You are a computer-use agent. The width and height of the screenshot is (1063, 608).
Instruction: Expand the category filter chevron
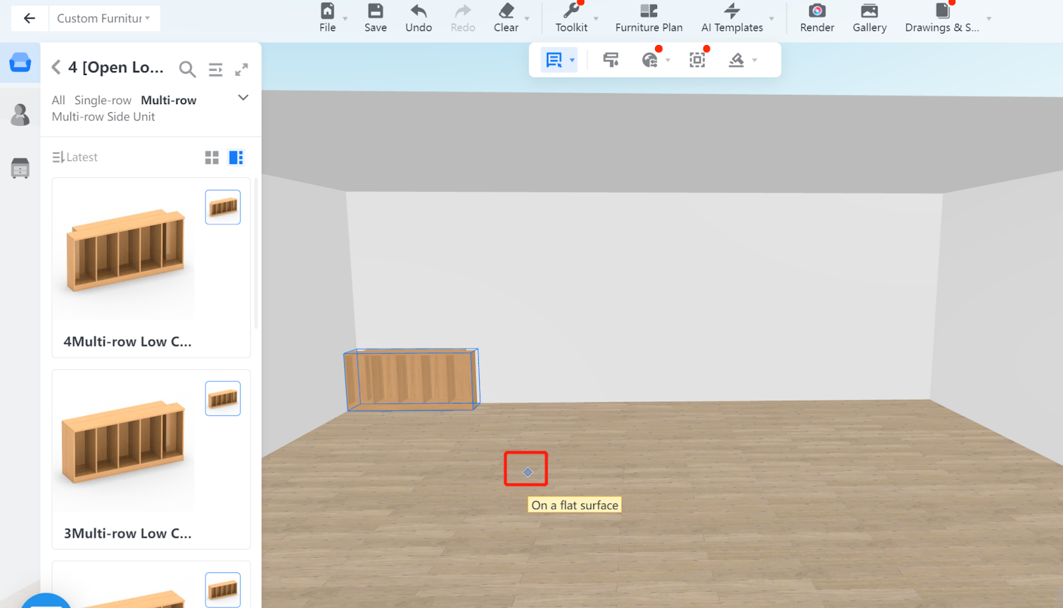click(243, 98)
